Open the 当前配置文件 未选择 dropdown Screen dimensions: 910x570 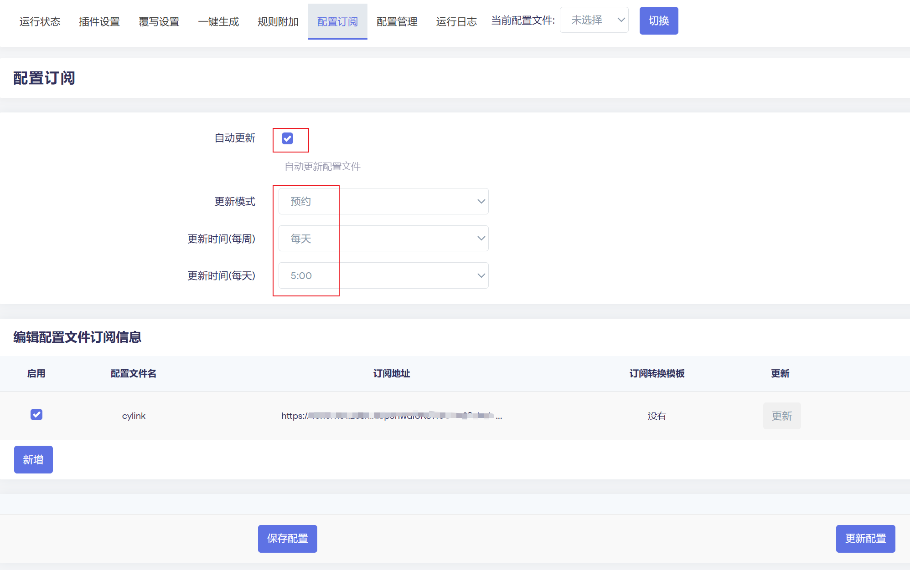click(x=594, y=20)
